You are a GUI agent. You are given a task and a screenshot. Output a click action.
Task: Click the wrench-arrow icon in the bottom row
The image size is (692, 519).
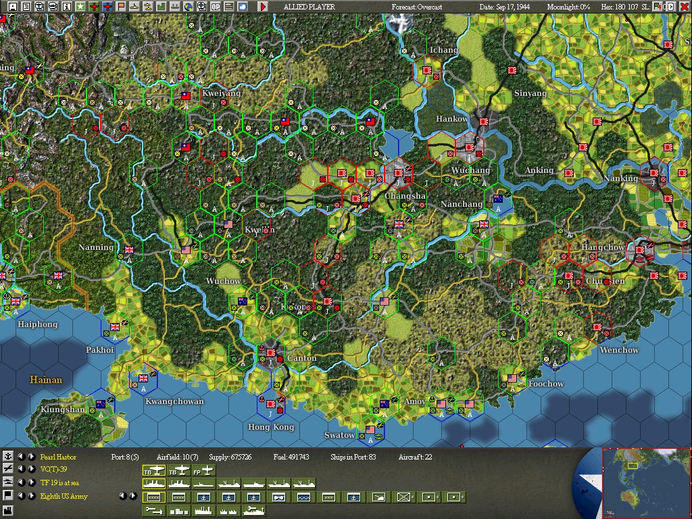point(153,511)
